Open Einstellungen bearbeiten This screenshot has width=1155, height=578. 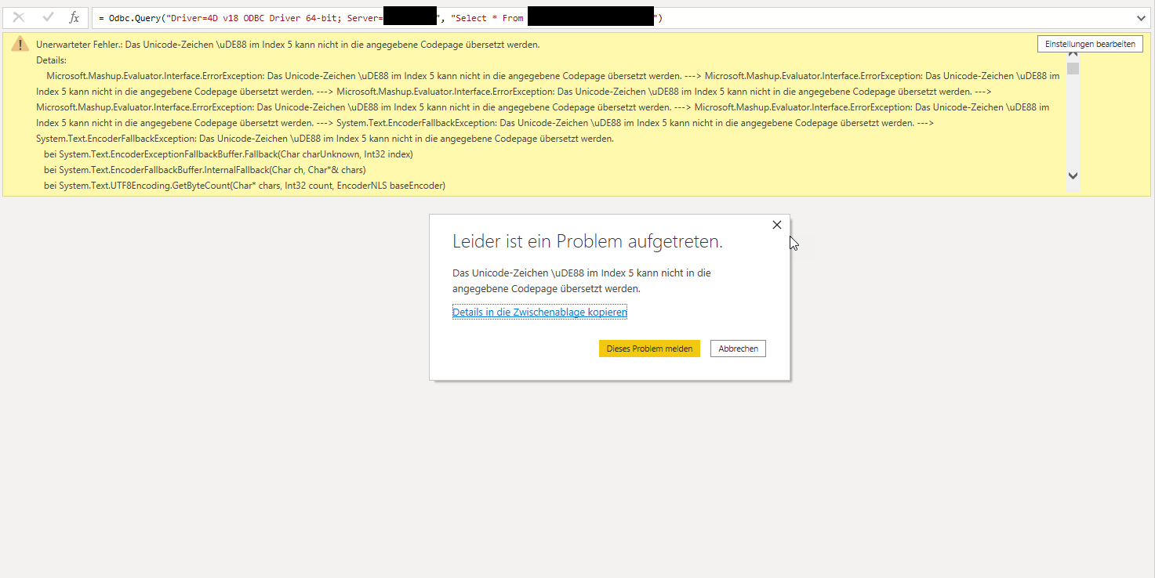(x=1090, y=44)
